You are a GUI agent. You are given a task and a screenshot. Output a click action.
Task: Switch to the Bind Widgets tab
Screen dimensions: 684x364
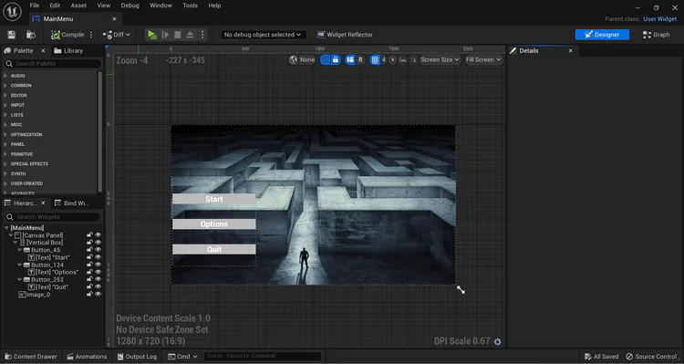tap(71, 203)
